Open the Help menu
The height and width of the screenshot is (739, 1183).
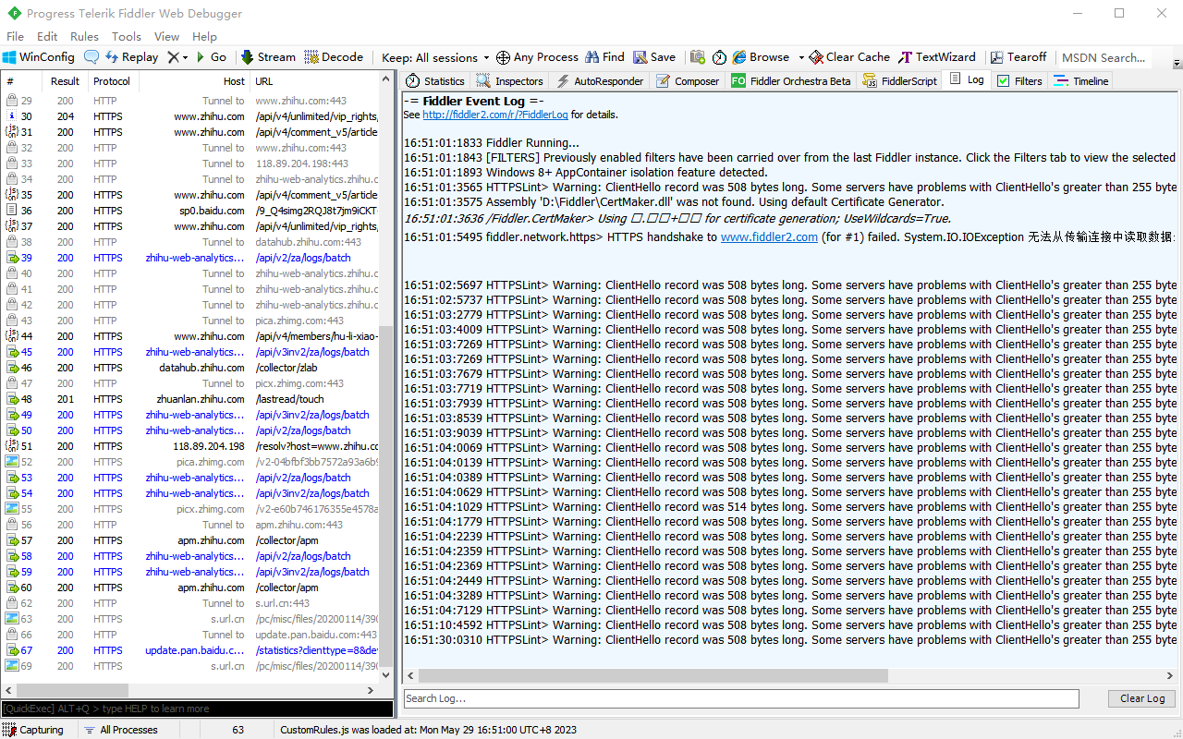[204, 37]
